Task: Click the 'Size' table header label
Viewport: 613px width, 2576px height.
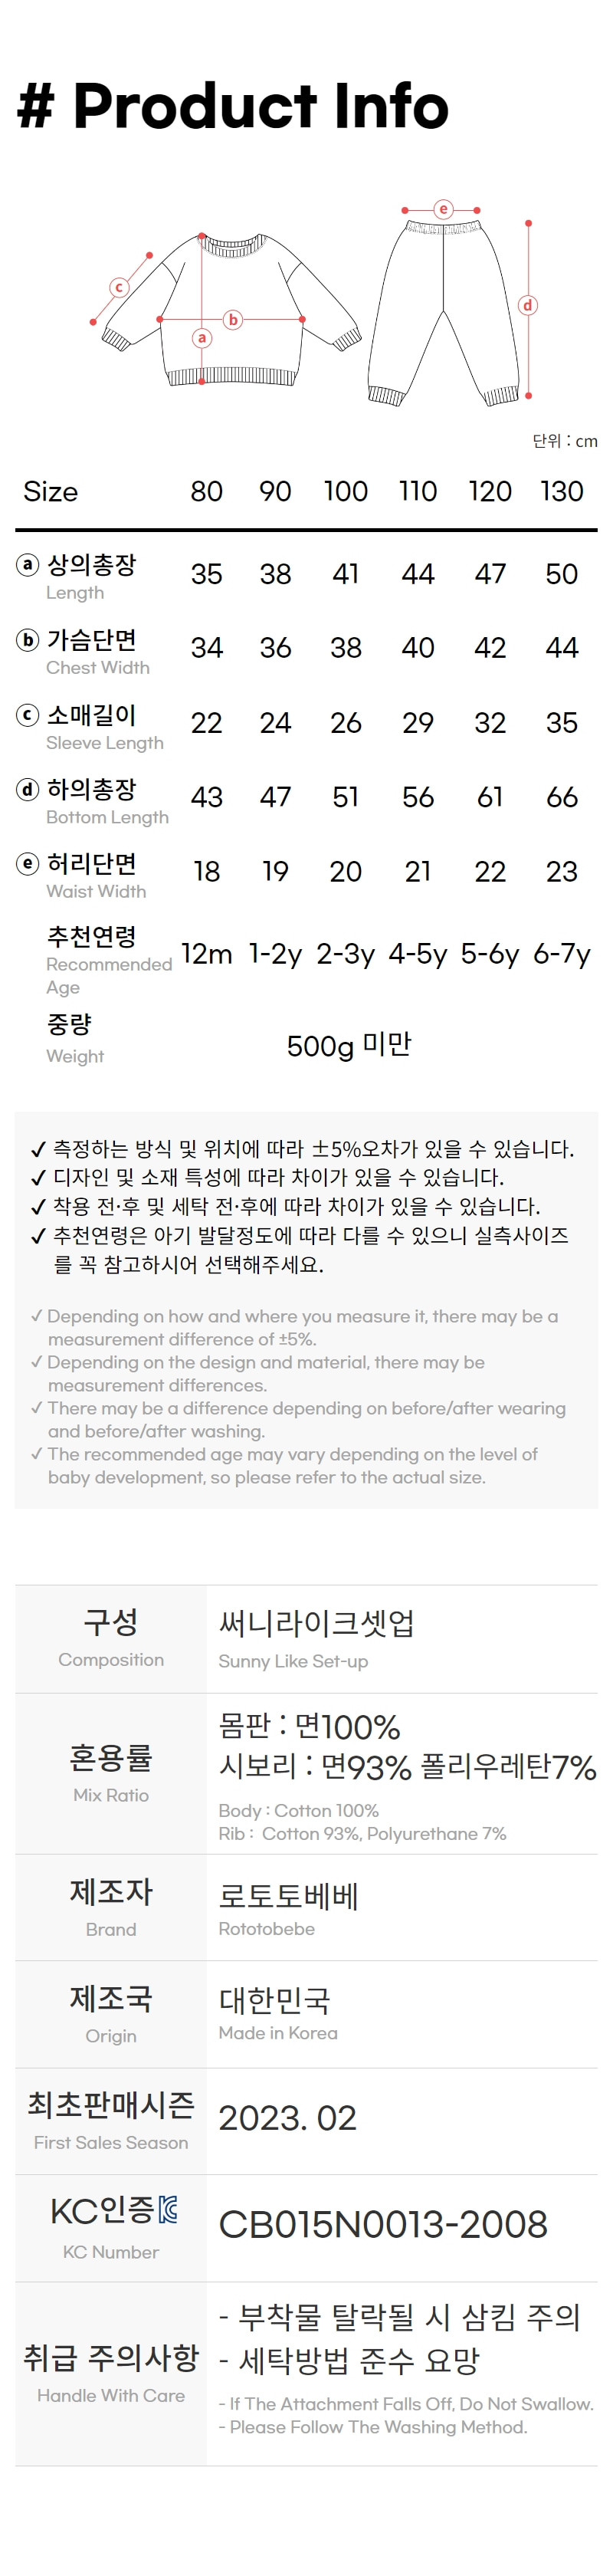Action: point(51,491)
